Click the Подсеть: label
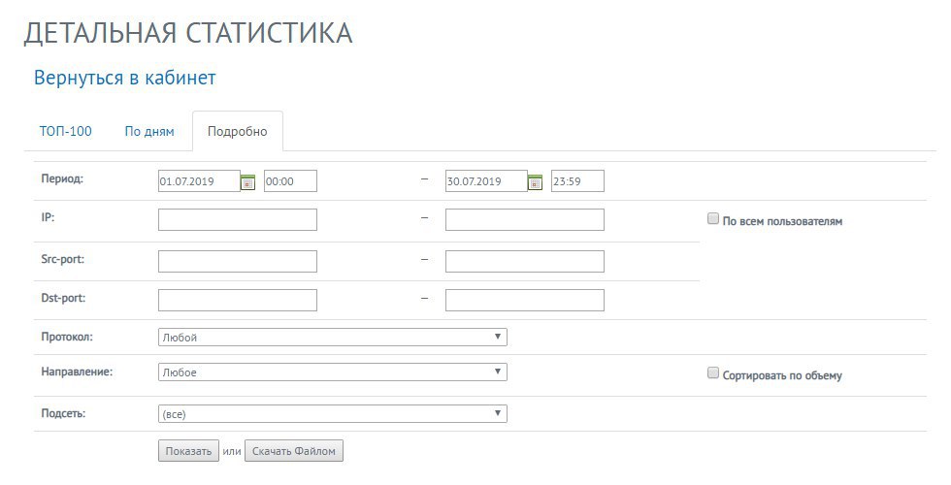Viewport: 951px width, 485px height. coord(64,413)
